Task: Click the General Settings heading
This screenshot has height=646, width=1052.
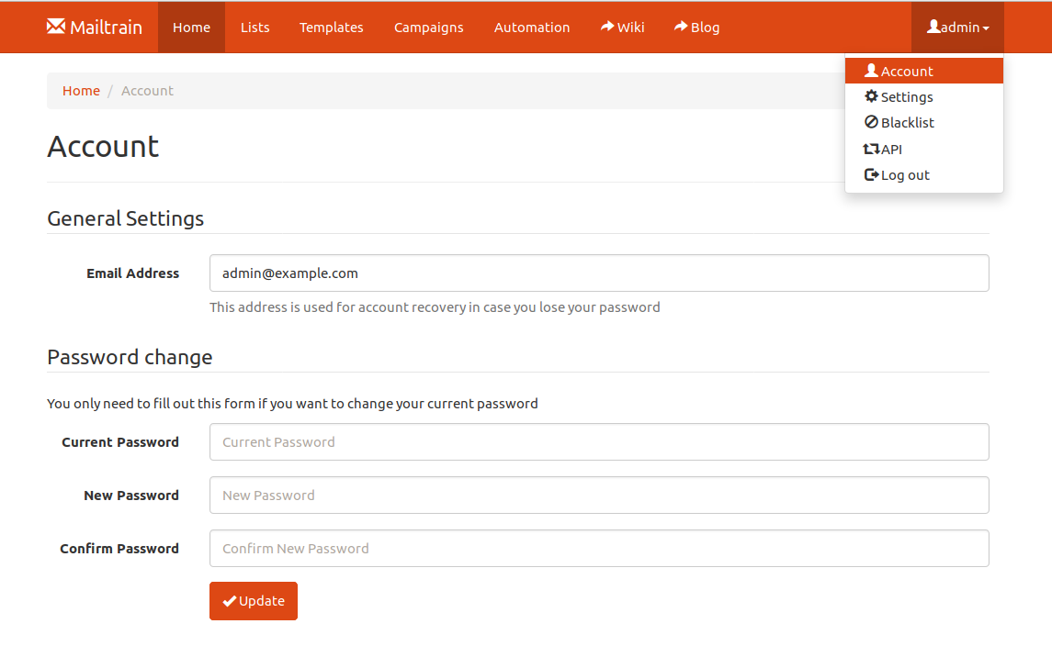Action: pos(126,218)
